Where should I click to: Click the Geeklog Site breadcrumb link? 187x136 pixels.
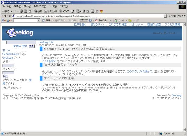click(46, 42)
